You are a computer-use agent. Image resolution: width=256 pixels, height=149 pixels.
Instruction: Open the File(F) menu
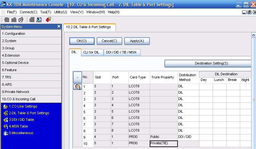12,12
